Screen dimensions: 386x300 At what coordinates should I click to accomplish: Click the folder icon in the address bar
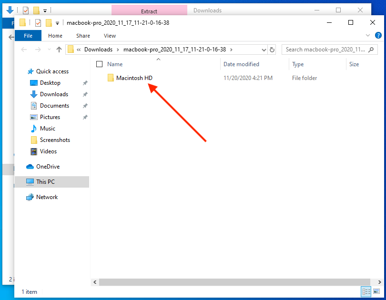click(71, 50)
